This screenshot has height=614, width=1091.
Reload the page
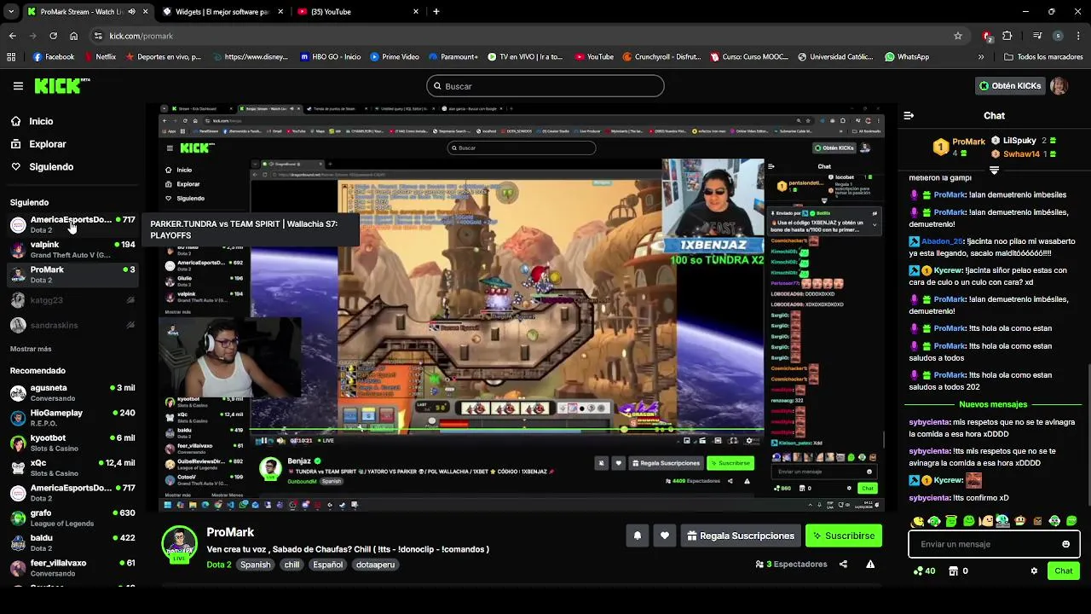[53, 36]
